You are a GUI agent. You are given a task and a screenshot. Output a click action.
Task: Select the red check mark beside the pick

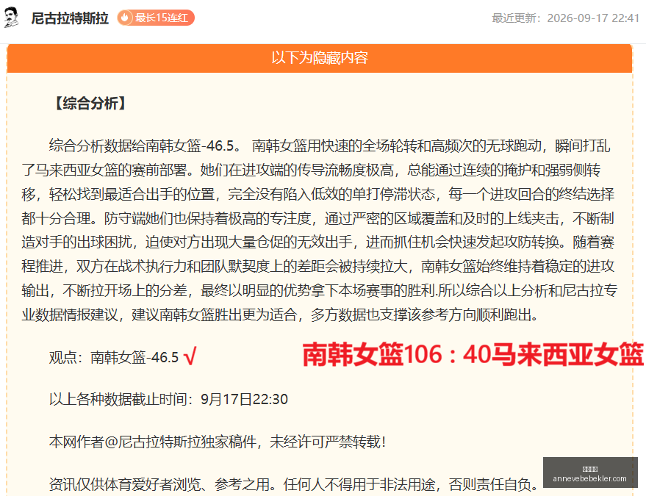[190, 356]
